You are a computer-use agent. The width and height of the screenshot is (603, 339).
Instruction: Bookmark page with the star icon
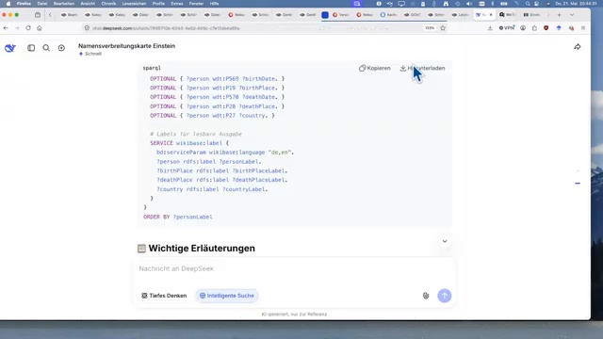443,28
